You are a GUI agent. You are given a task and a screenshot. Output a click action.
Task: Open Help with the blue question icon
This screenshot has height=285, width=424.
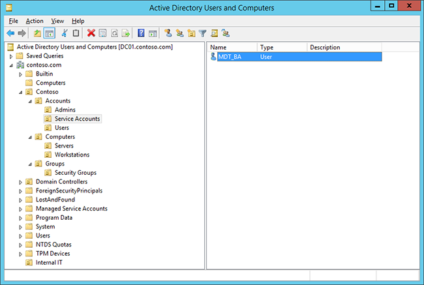(x=141, y=33)
